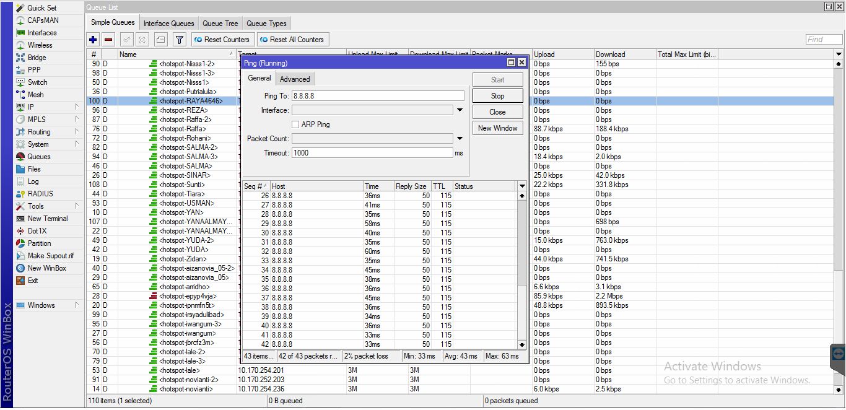The image size is (846, 410).
Task: Open the RADIUS menu
Action: click(x=40, y=194)
